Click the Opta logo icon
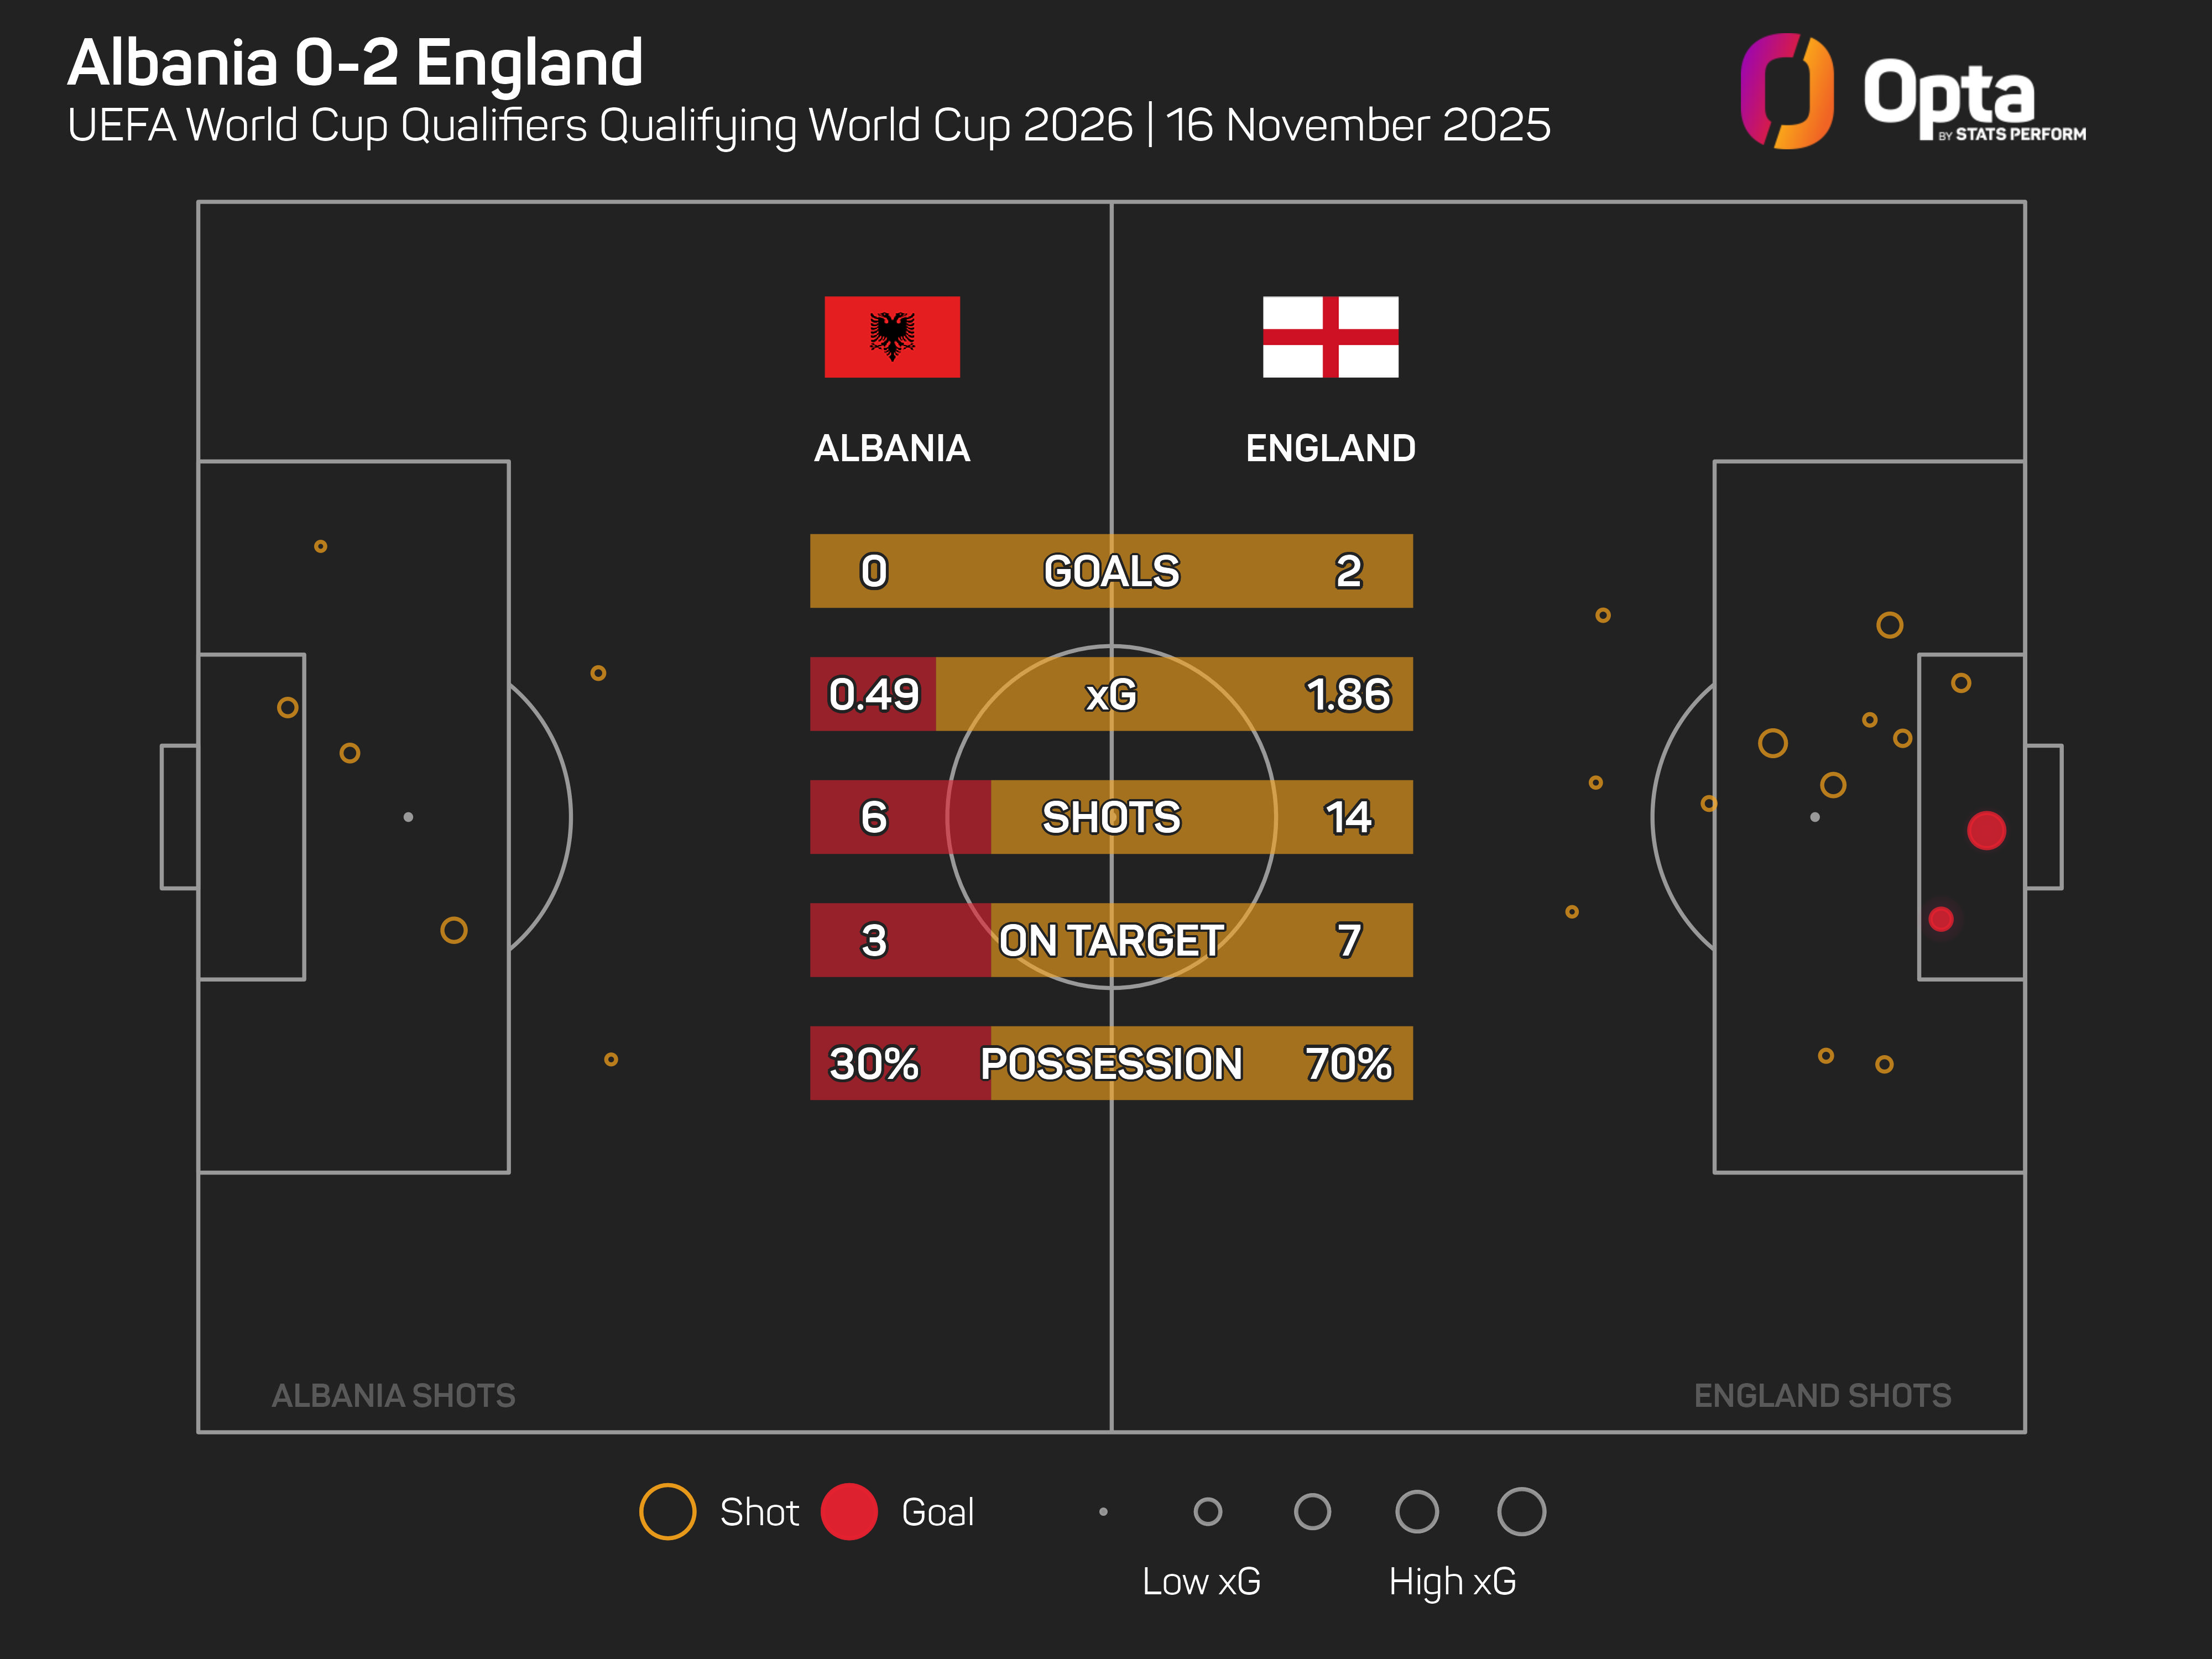 1786,91
